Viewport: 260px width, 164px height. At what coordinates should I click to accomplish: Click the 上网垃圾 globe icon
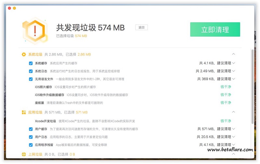pyautogui.click(x=24, y=154)
